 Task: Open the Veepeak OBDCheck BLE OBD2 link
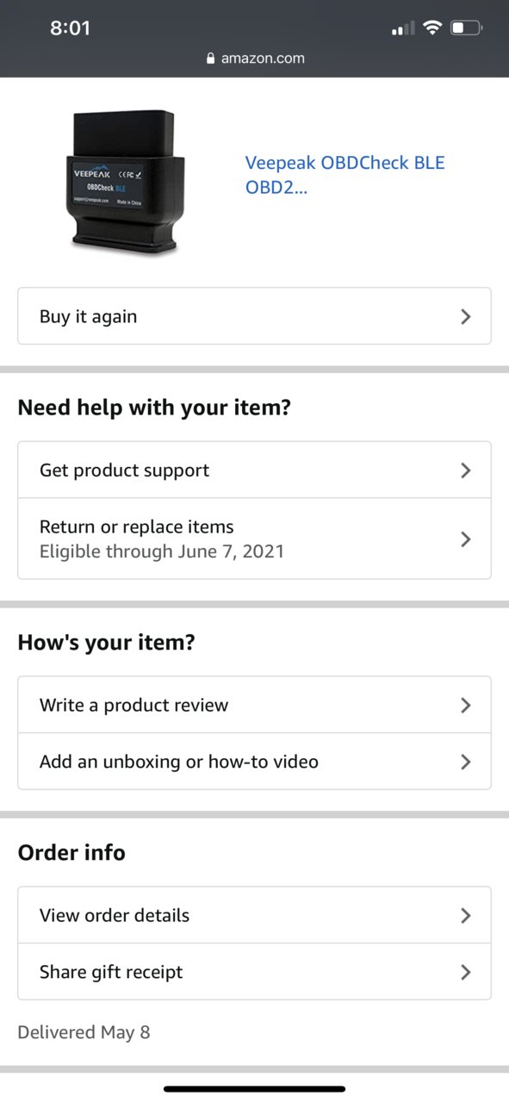[x=345, y=175]
